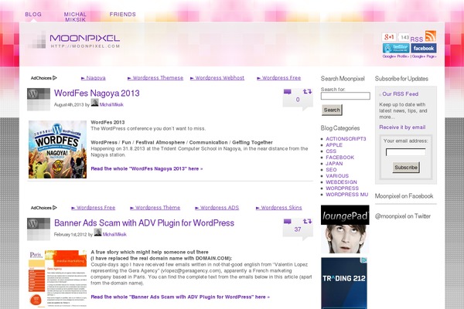
Task: Open the Google+ Profile link
Action: point(396,56)
